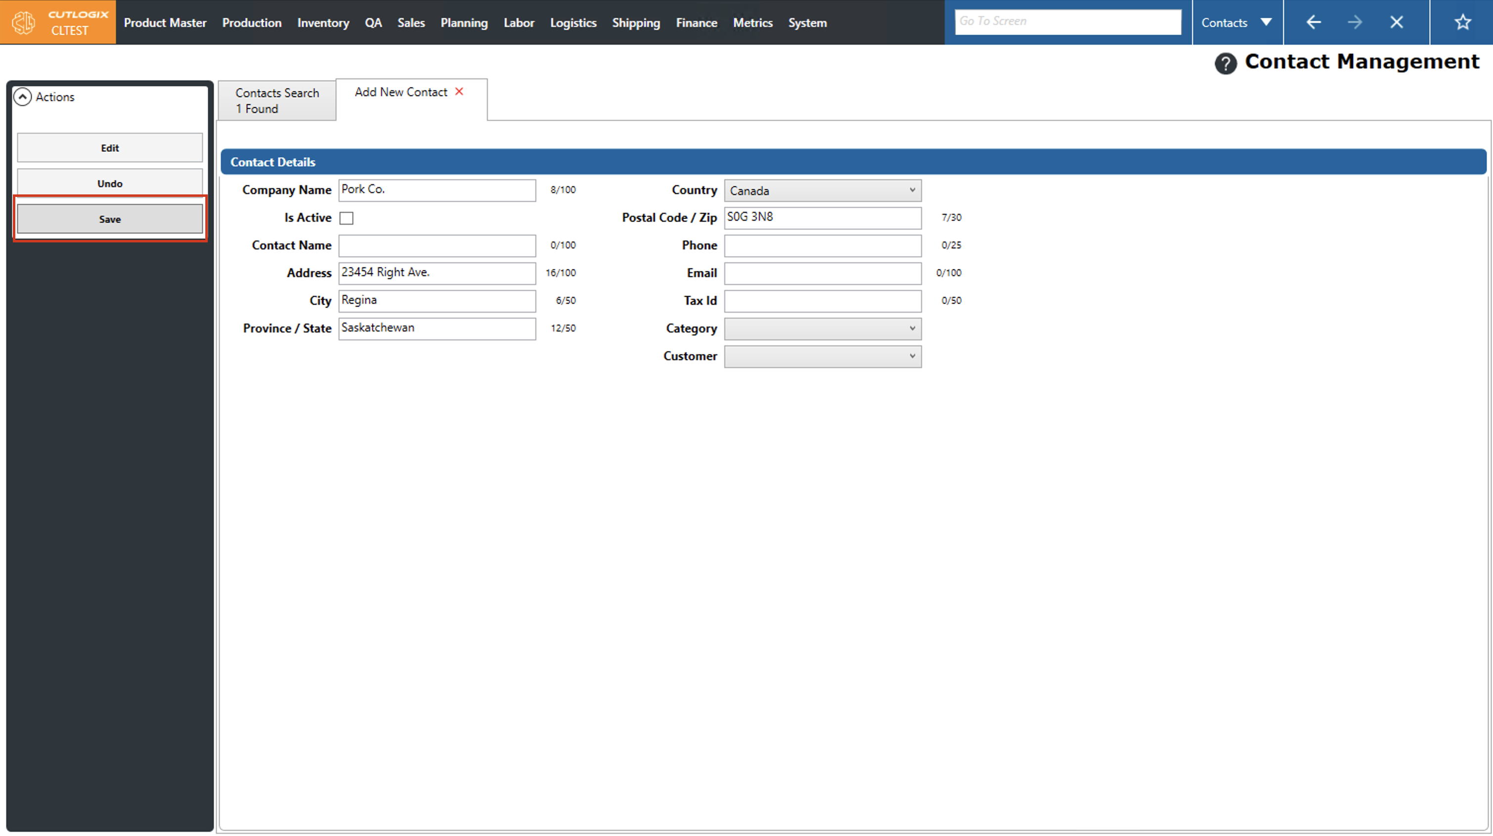1493x836 pixels.
Task: Close the current screen with X icon
Action: (x=1396, y=23)
